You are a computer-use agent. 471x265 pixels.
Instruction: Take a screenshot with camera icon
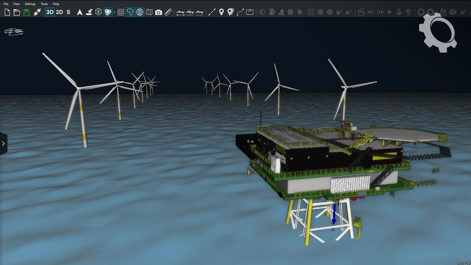(159, 12)
